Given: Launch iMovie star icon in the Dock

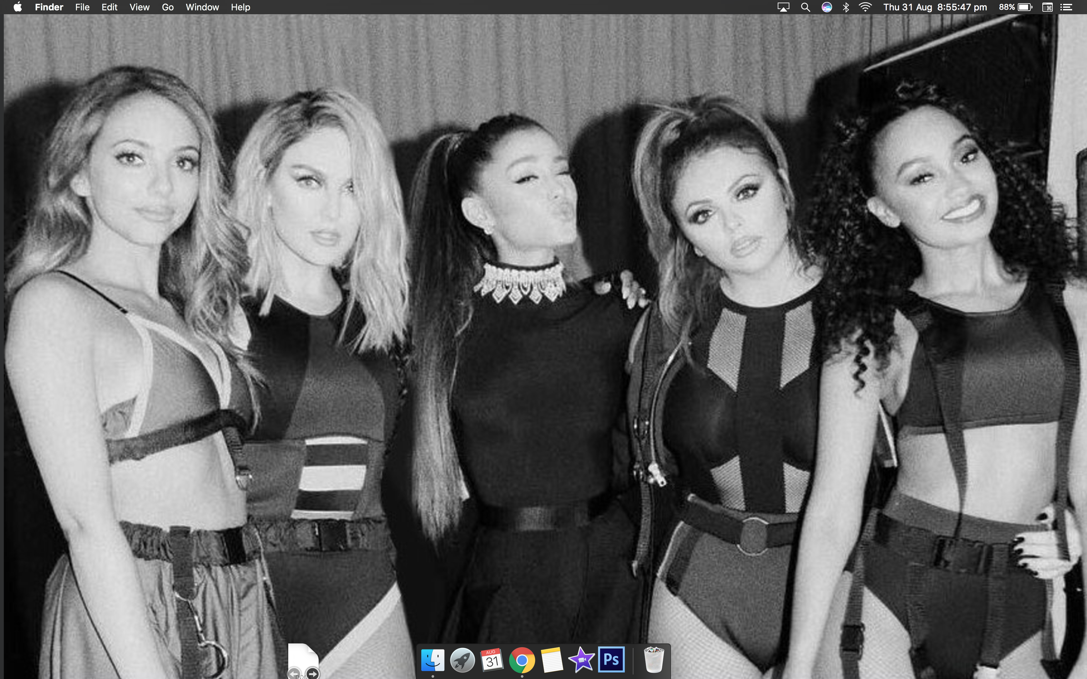Looking at the screenshot, I should click(x=581, y=660).
